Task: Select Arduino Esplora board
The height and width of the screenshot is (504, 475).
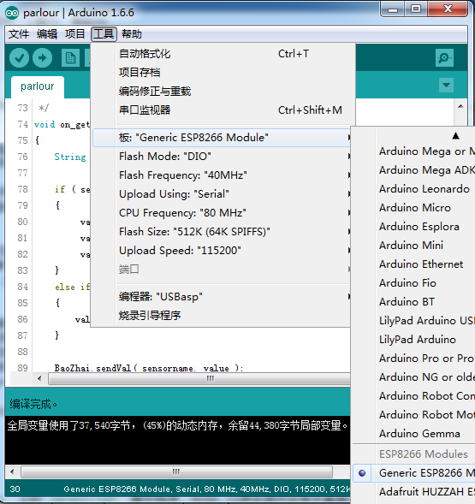Action: 414,226
